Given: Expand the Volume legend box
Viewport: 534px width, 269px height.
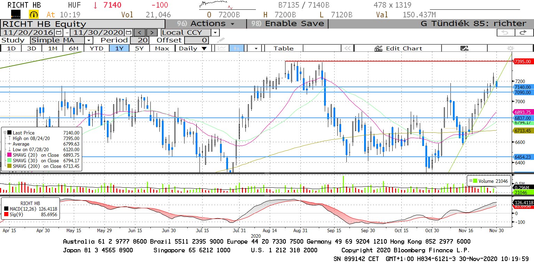Looking at the screenshot, I should pyautogui.click(x=471, y=180).
